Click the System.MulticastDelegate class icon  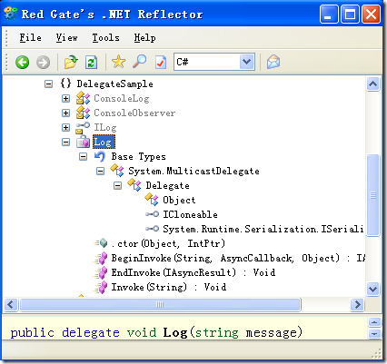pyautogui.click(x=117, y=171)
